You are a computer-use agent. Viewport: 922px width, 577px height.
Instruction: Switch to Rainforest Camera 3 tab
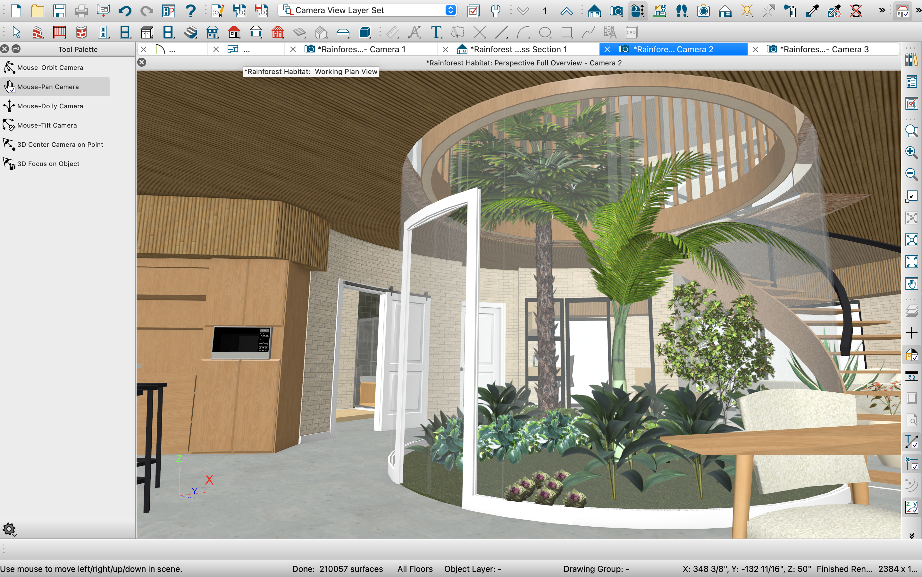pyautogui.click(x=827, y=48)
